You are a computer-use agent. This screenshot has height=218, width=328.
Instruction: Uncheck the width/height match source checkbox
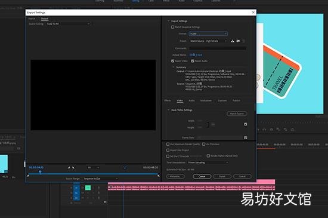click(245, 124)
